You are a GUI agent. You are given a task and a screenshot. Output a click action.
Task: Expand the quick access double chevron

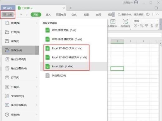pos(21,14)
